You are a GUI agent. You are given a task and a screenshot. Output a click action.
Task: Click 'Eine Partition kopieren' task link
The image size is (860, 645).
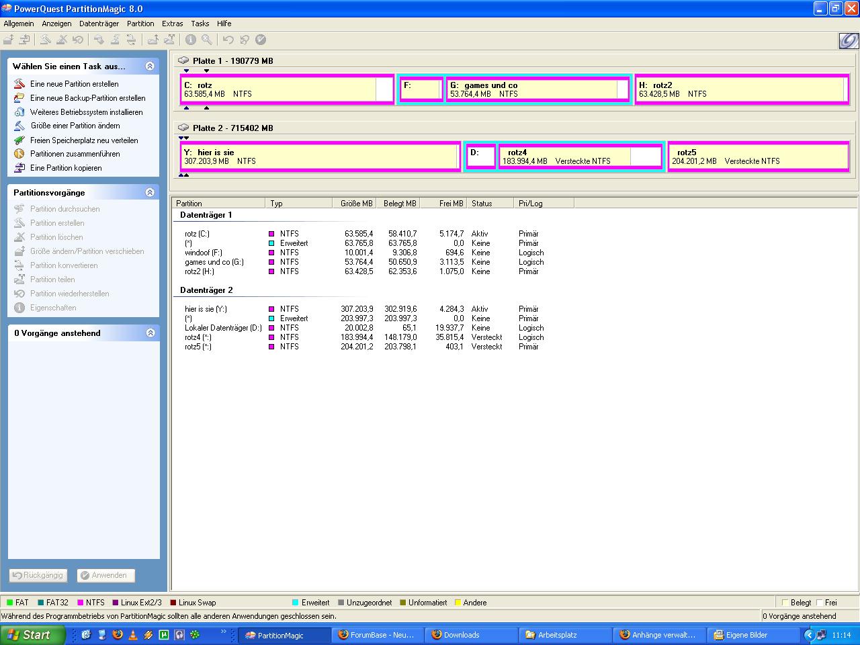point(66,168)
